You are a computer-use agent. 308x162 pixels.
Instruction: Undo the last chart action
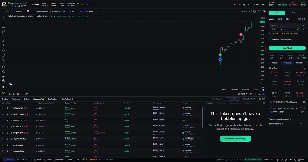click(98, 11)
